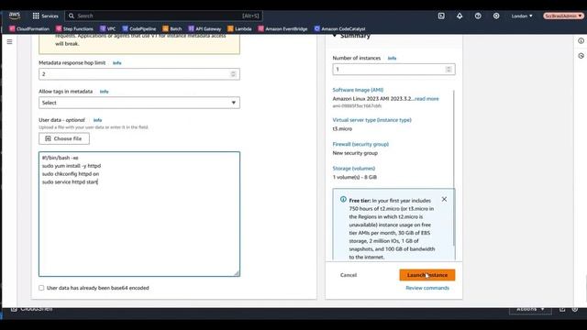Click the summary panel scrollbar
Image resolution: width=587 pixels, height=330 pixels.
454,168
